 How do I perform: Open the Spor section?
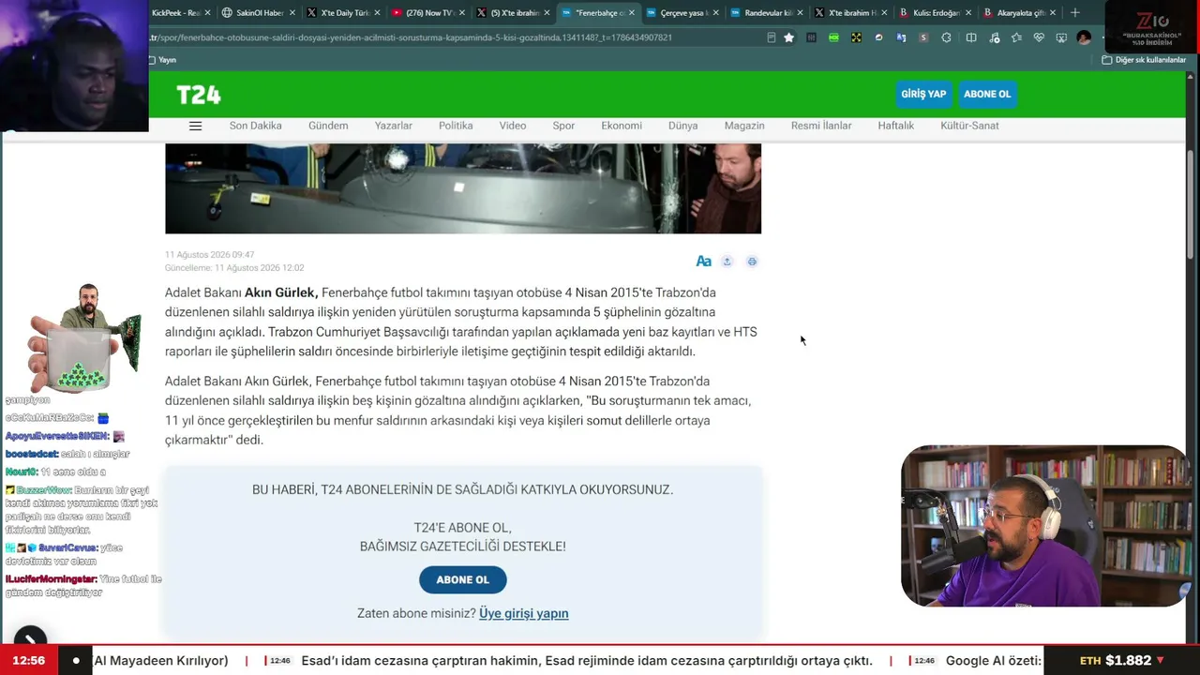point(563,126)
